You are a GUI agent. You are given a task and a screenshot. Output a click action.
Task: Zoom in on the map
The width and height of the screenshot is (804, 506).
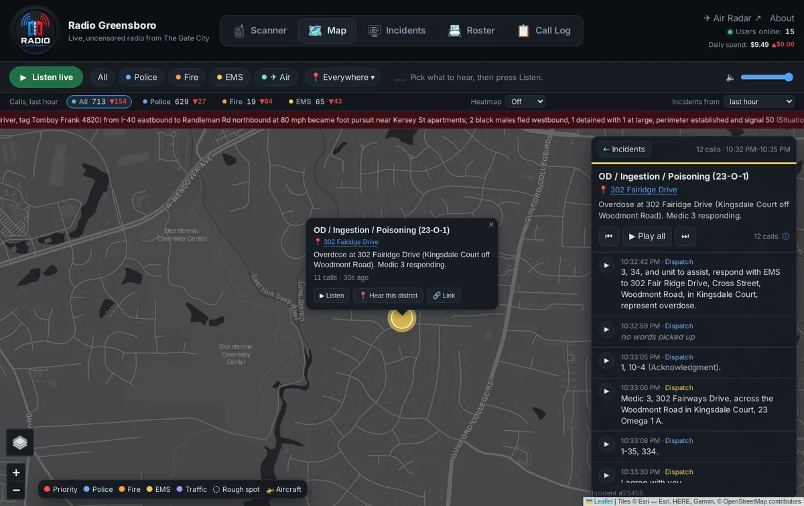(x=16, y=472)
